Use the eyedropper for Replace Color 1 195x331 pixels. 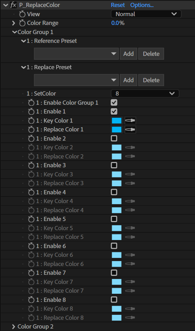coord(130,129)
